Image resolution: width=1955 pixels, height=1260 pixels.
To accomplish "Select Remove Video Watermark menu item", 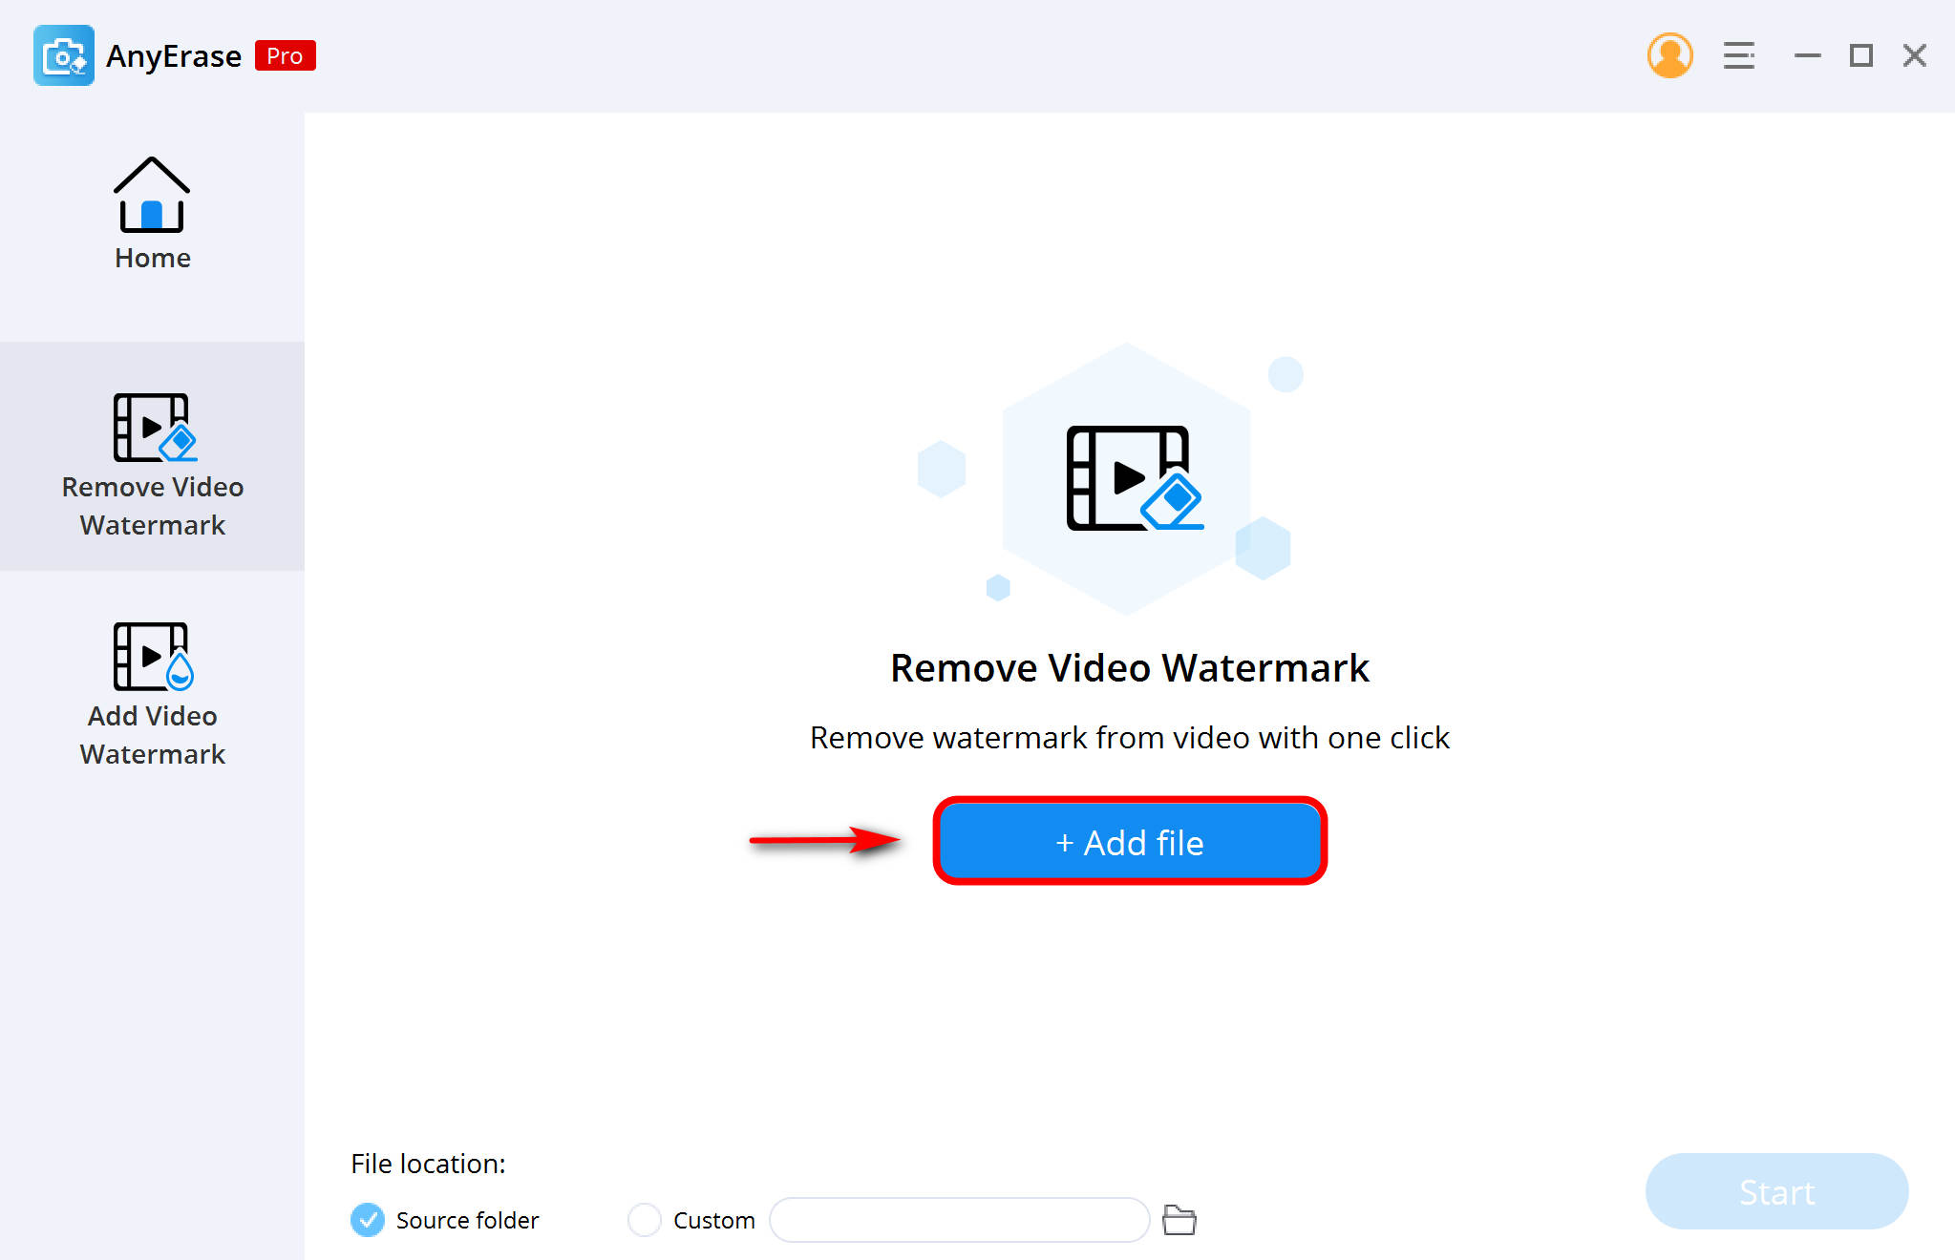I will [x=153, y=455].
